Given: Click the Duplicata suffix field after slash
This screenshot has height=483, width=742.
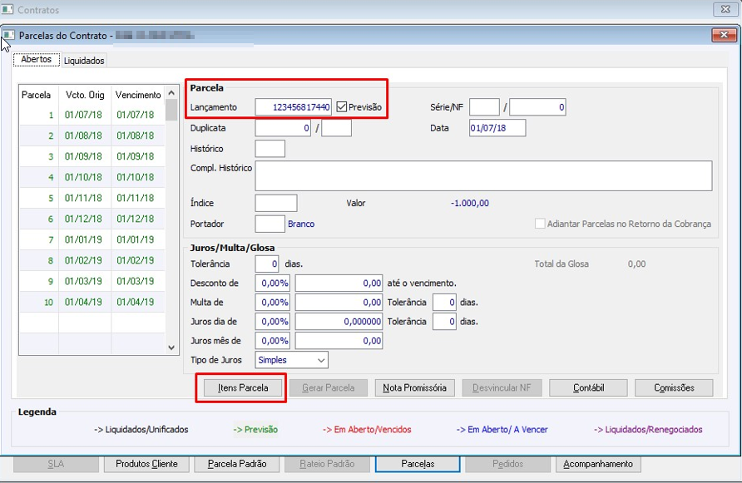Looking at the screenshot, I should point(336,128).
